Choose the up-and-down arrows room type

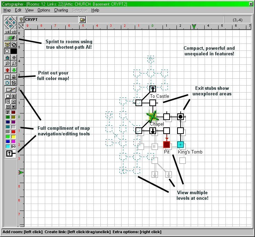pos(13,96)
